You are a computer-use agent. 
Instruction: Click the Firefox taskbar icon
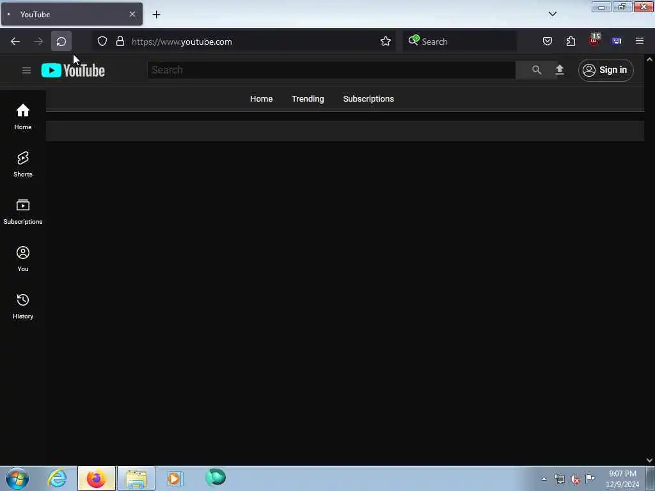pos(96,478)
